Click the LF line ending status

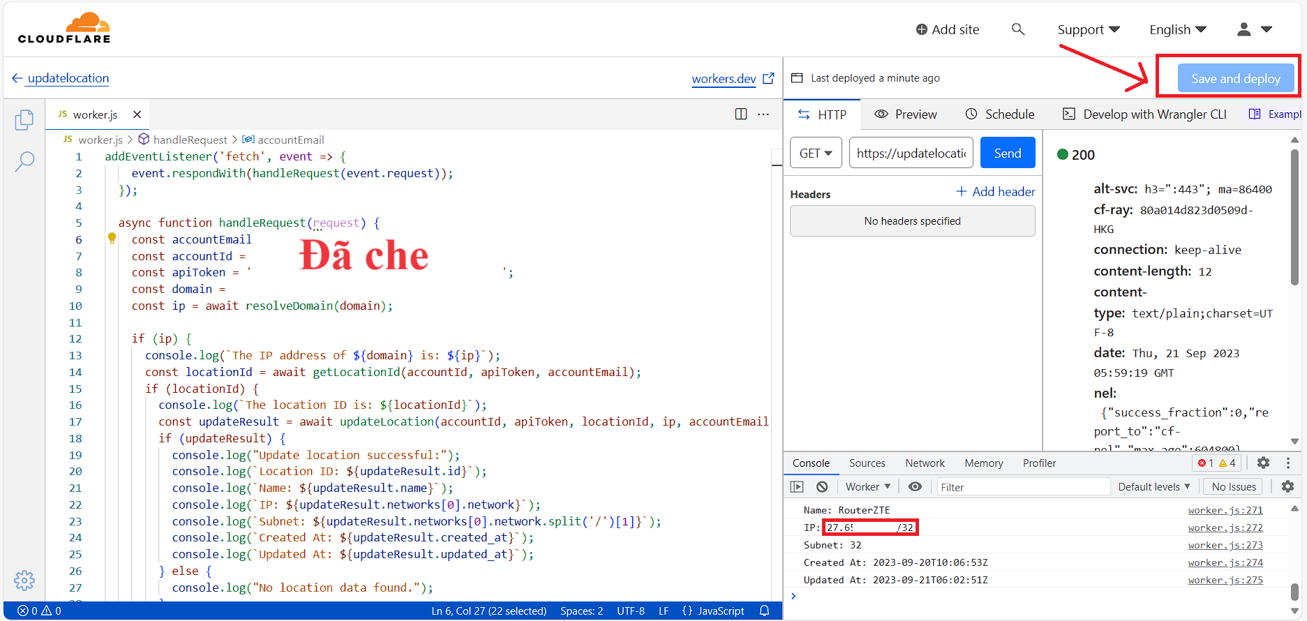pos(664,611)
